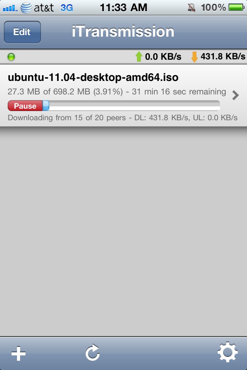
Task: Tap the muted bell icon in status bar
Action: click(191, 8)
